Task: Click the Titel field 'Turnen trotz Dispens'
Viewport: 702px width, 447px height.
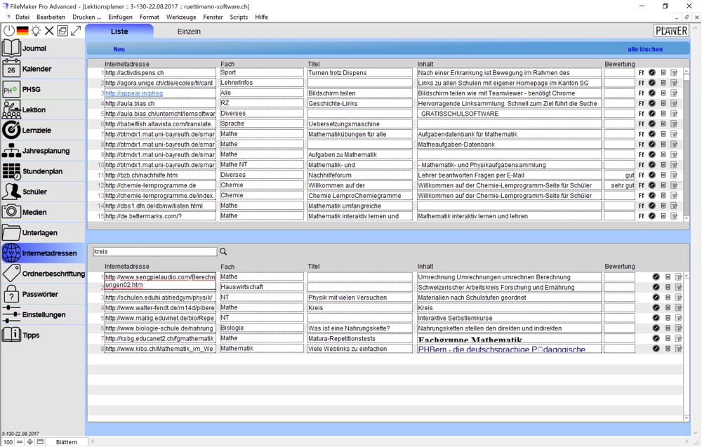Action: [x=359, y=72]
